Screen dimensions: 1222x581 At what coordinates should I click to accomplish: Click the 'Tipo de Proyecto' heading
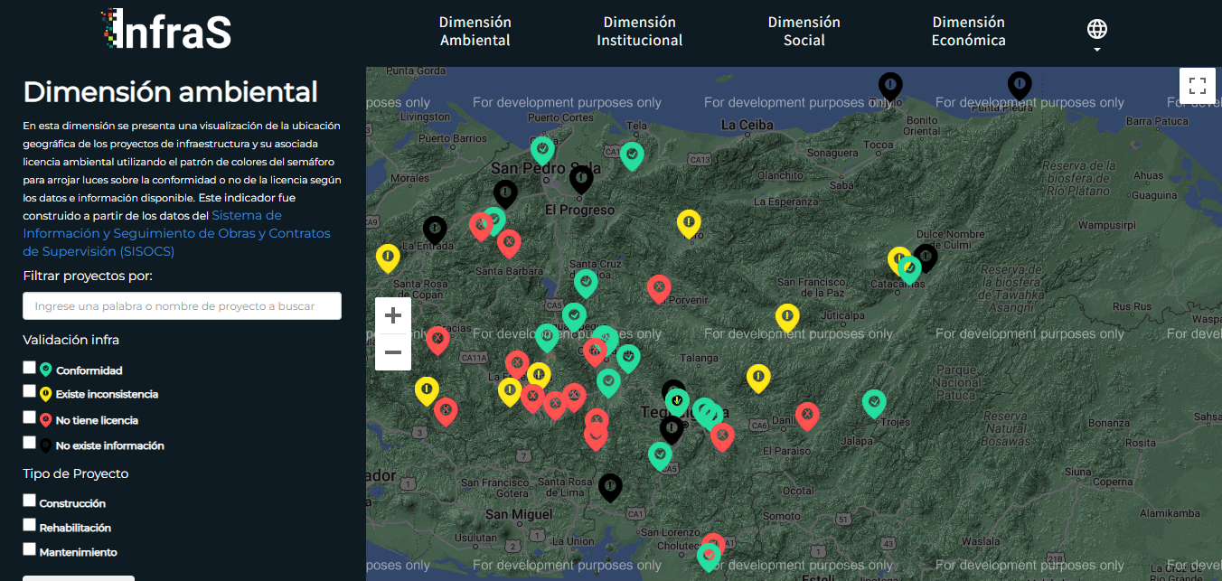[x=76, y=473]
